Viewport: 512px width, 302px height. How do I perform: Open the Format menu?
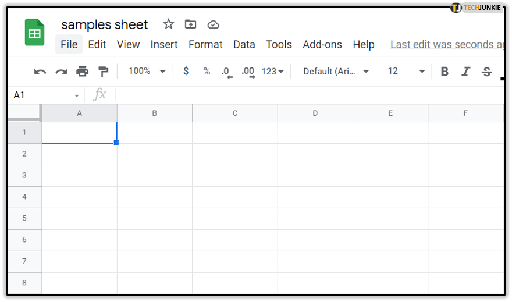click(x=205, y=45)
